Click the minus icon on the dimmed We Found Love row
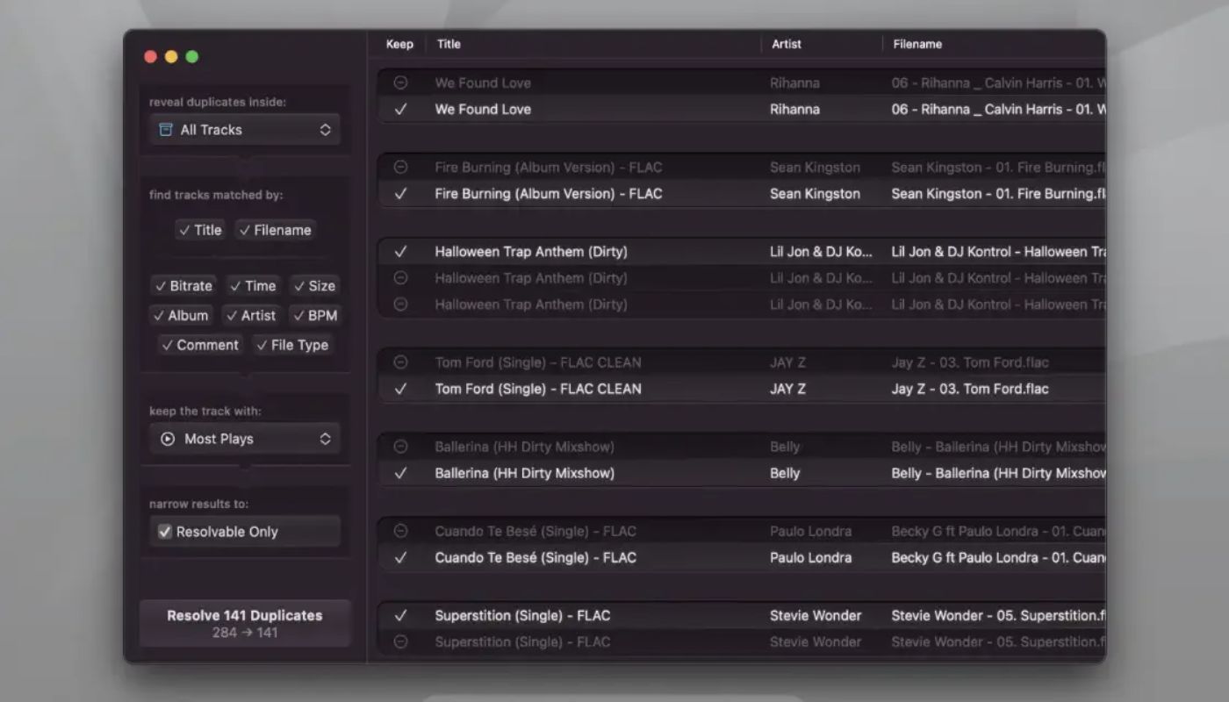The image size is (1229, 702). (x=400, y=82)
